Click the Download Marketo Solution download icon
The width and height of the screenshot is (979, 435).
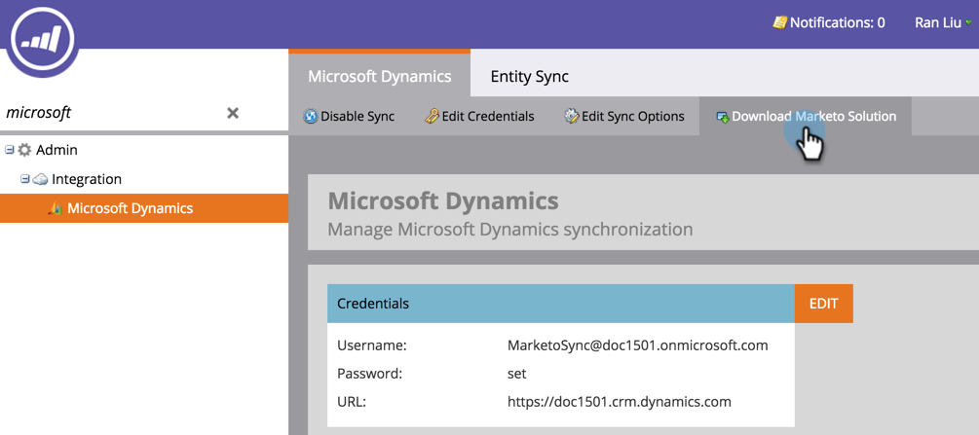pyautogui.click(x=723, y=117)
